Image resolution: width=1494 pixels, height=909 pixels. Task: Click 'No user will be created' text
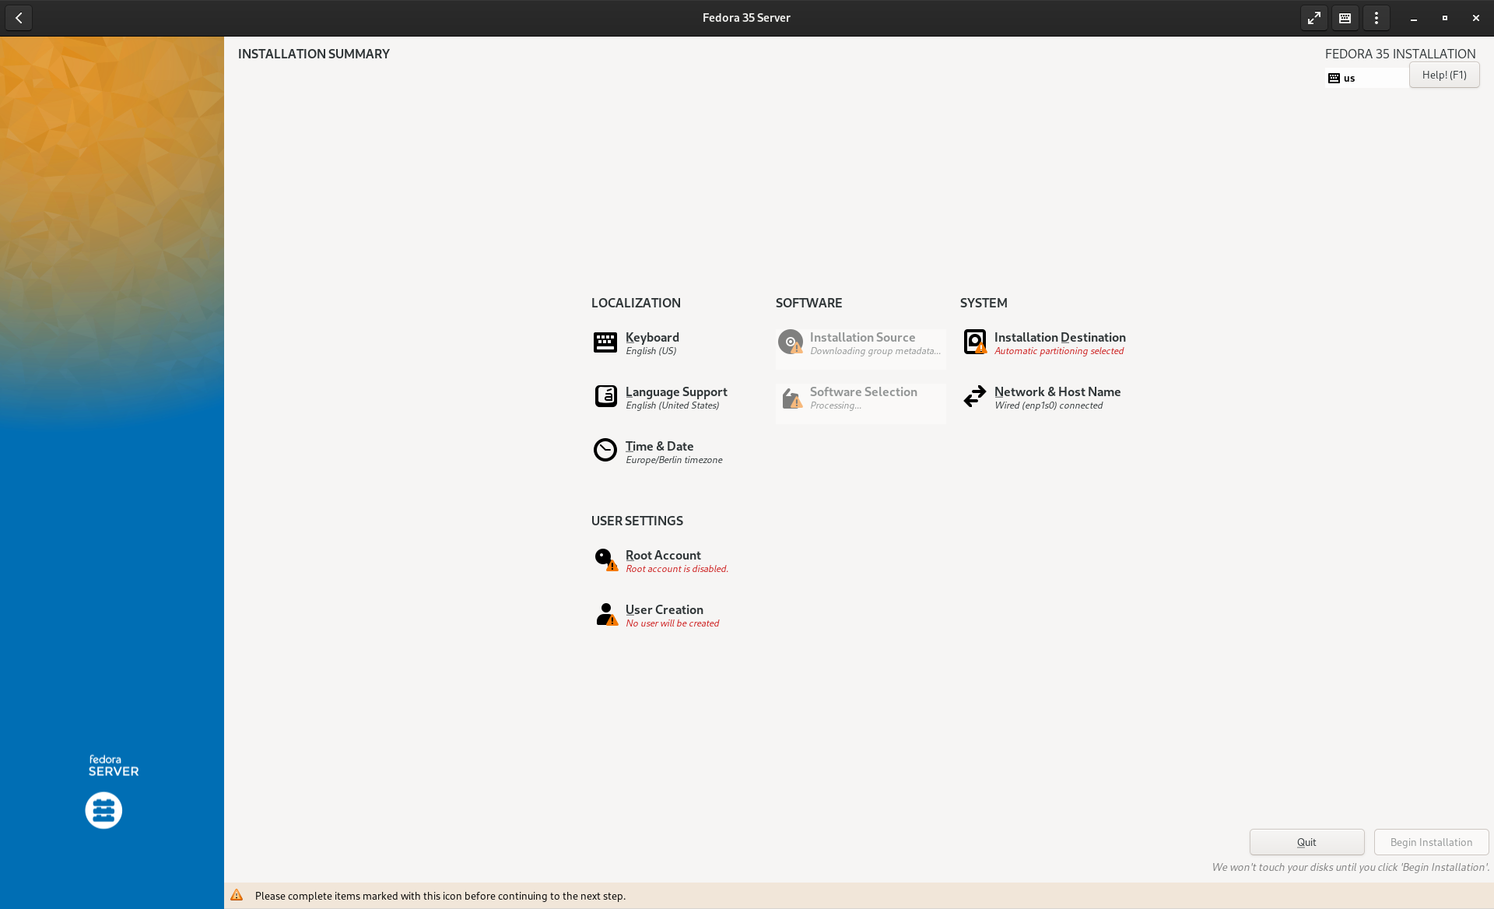[672, 623]
